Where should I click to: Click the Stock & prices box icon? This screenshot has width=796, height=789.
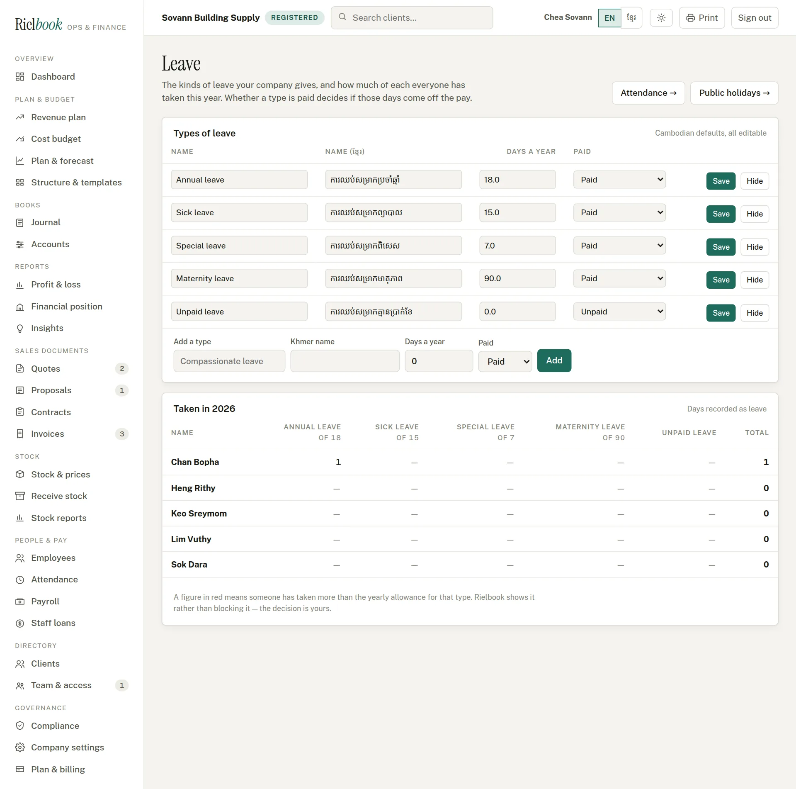click(20, 474)
